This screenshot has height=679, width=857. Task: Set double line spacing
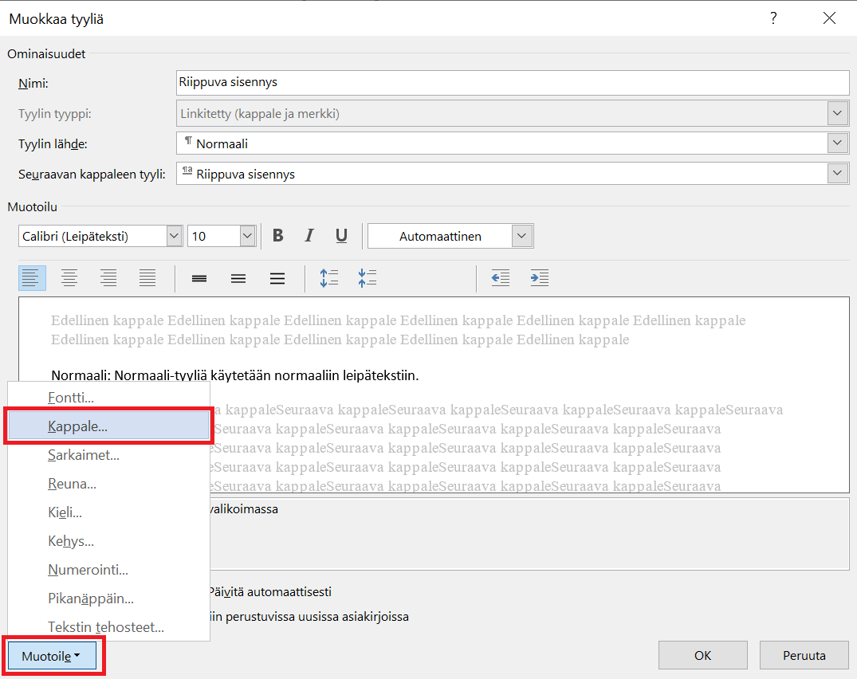(277, 279)
